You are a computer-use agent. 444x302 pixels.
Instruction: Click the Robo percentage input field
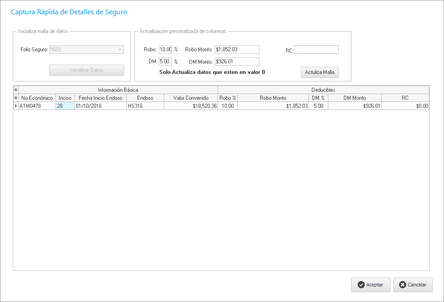pyautogui.click(x=165, y=49)
